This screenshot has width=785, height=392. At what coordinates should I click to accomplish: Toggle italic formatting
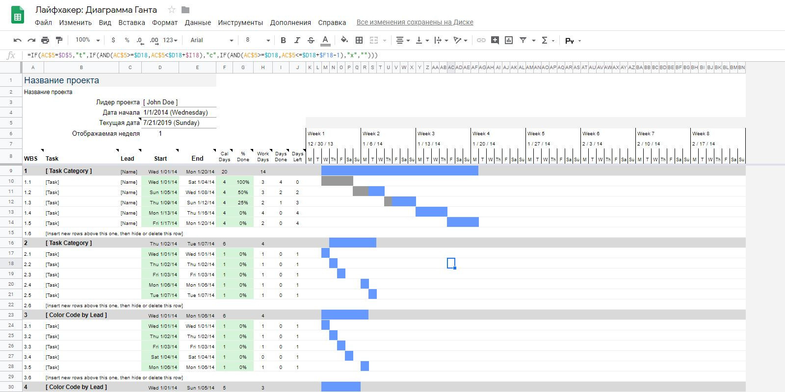[297, 40]
